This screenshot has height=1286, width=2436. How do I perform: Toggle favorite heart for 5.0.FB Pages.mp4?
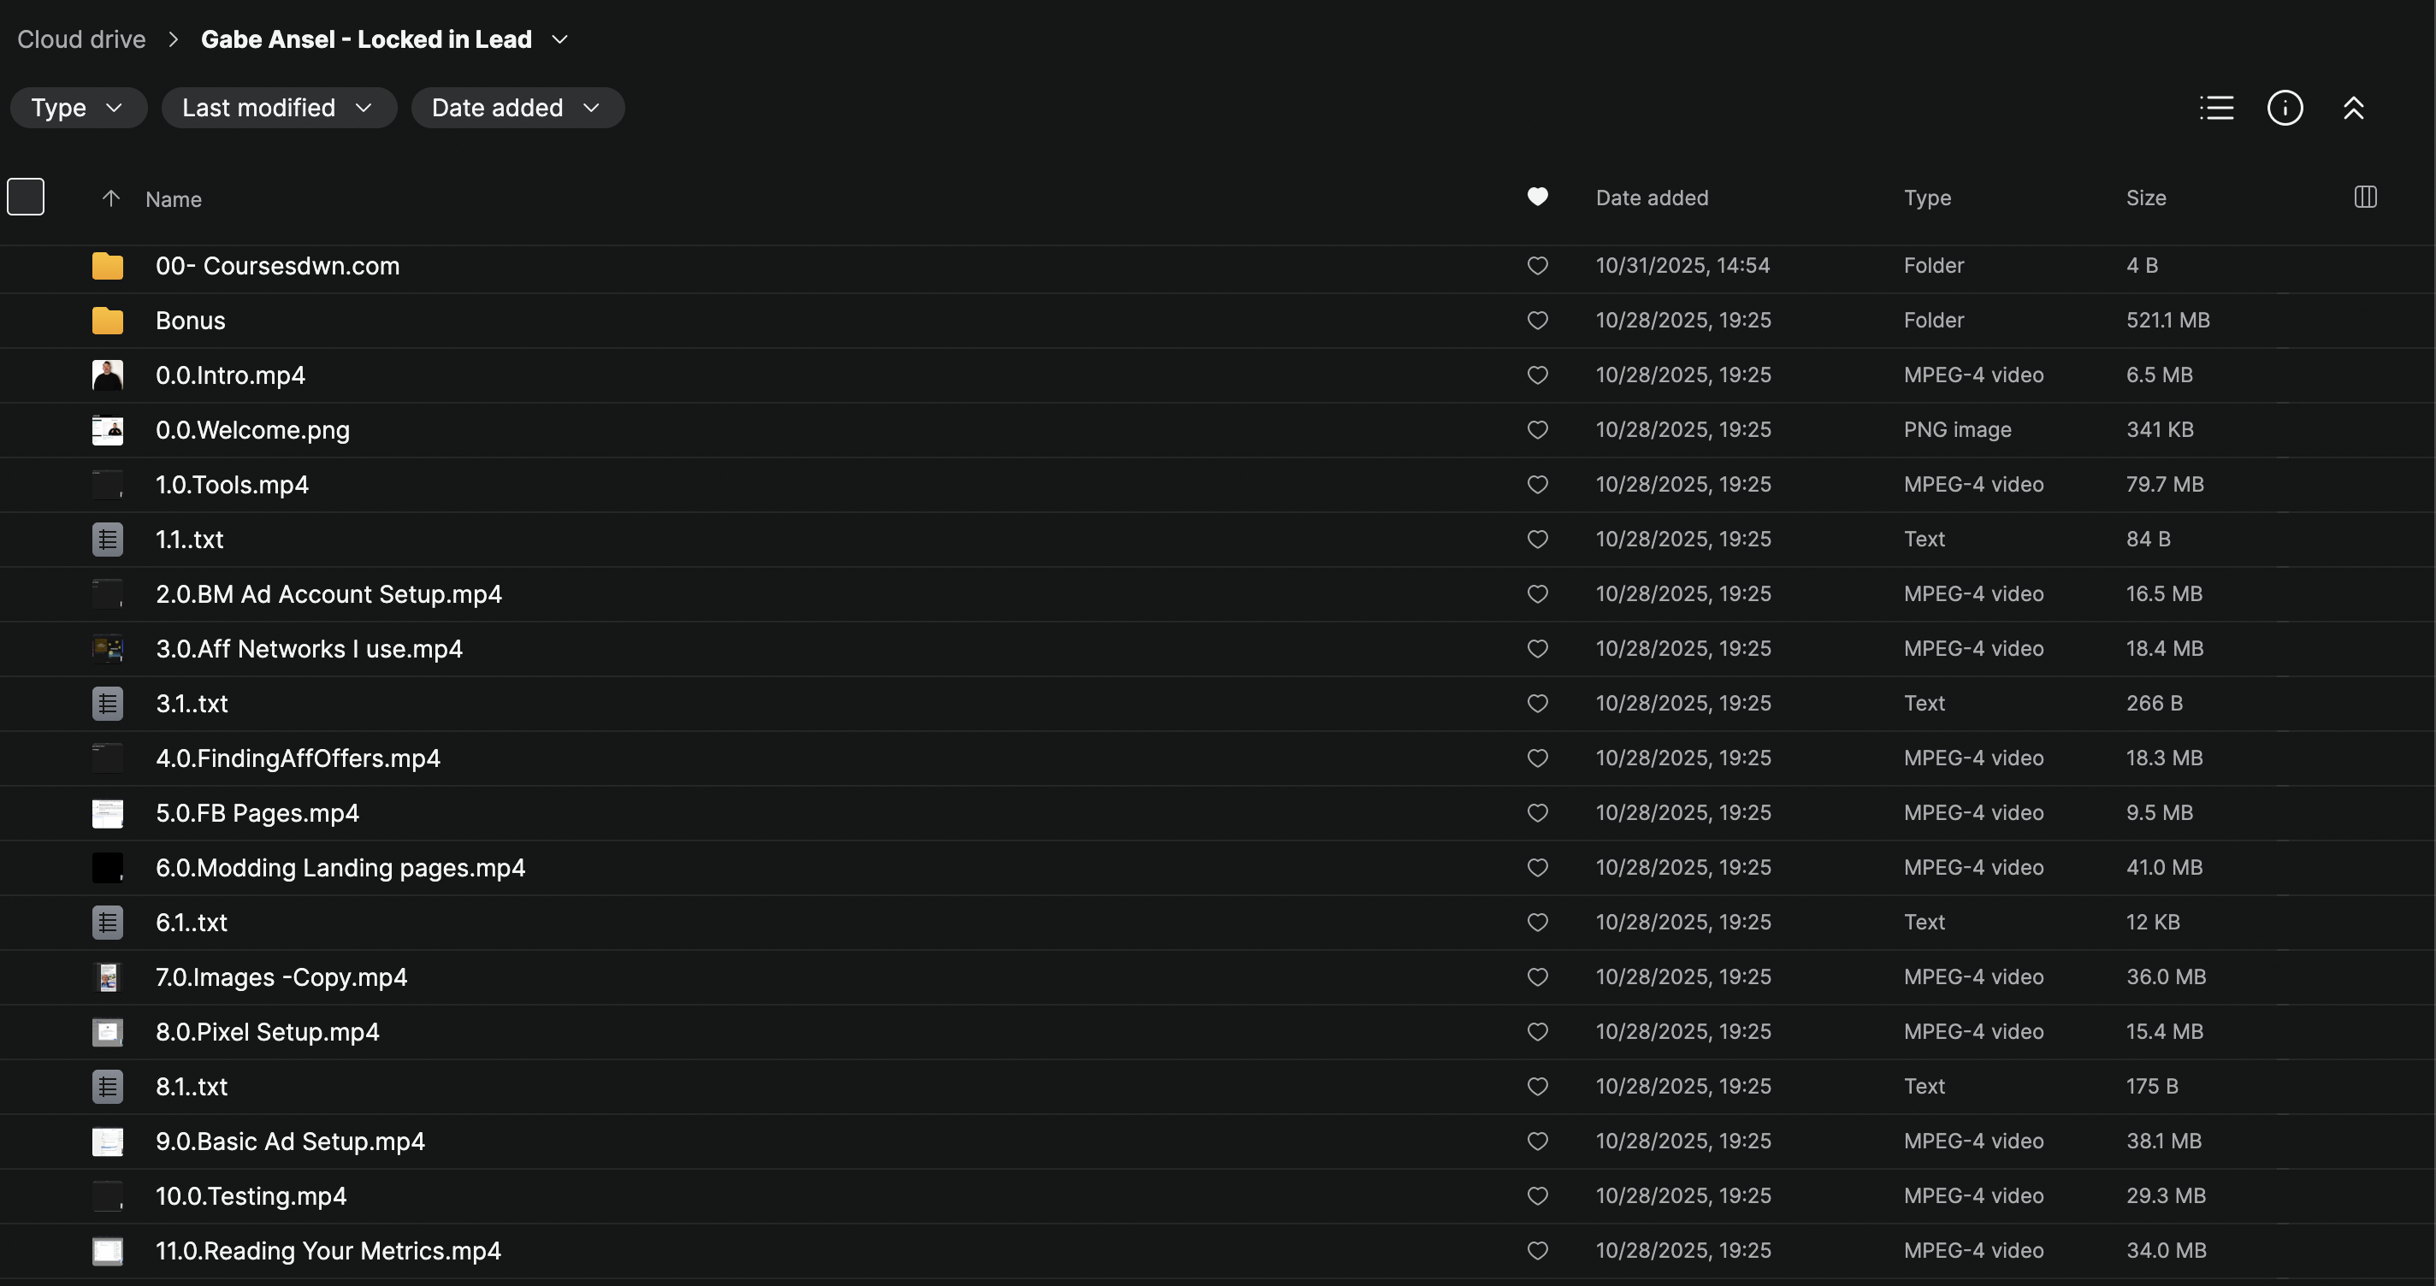pyautogui.click(x=1538, y=813)
